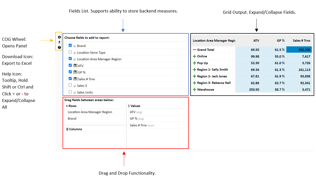This screenshot has height=181, width=316.
Task: Expand the Pop Up row
Action: click(x=194, y=63)
